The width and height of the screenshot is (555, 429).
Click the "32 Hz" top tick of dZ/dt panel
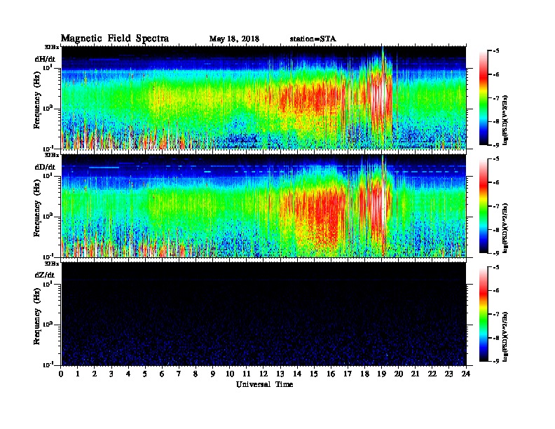point(52,264)
